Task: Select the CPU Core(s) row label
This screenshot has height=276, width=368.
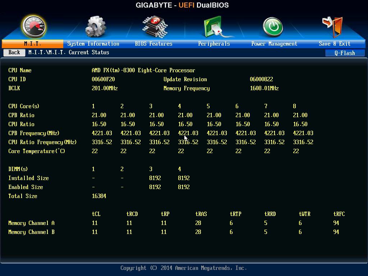Action: (x=24, y=106)
